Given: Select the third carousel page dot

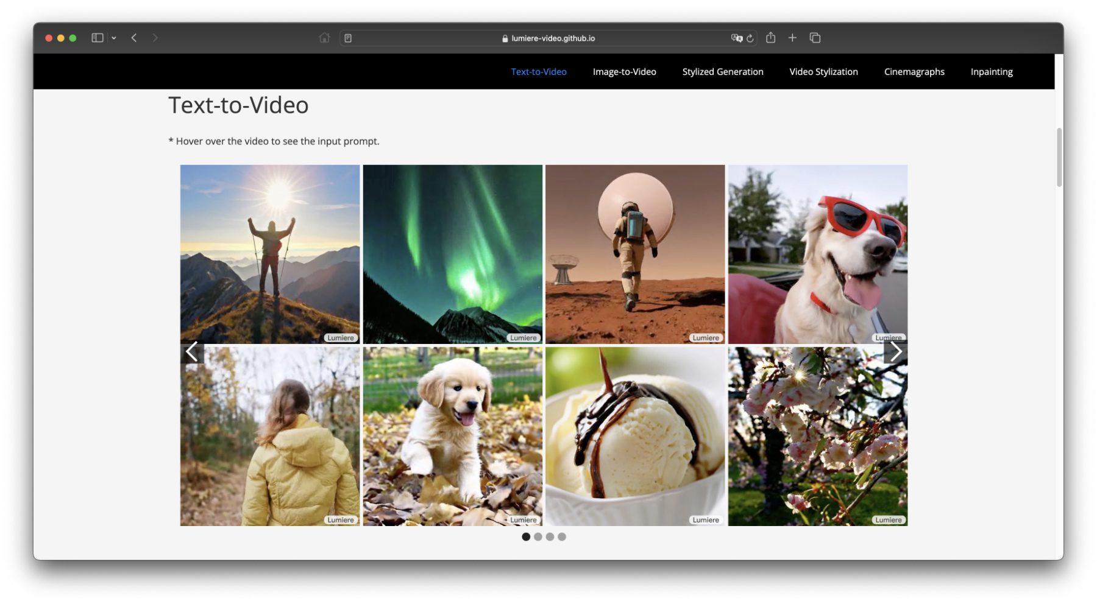Looking at the screenshot, I should 550,536.
